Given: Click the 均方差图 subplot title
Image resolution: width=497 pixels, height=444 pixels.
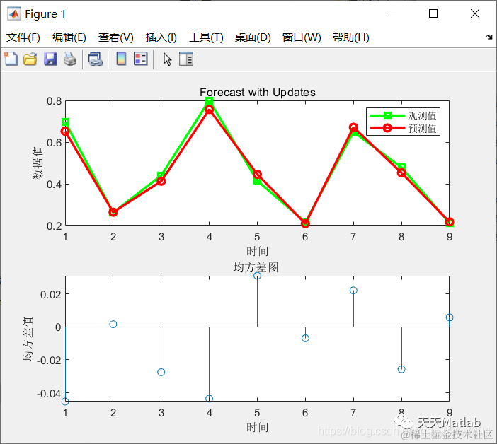Looking at the screenshot, I should tap(256, 267).
